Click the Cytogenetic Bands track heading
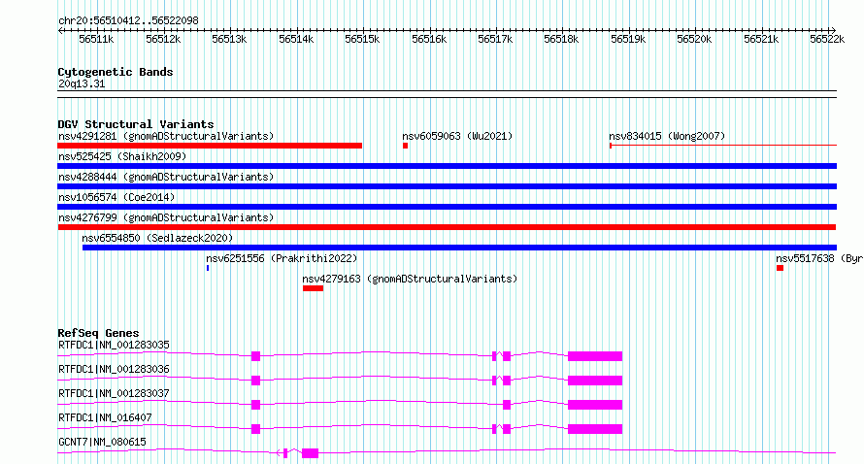 point(116,72)
